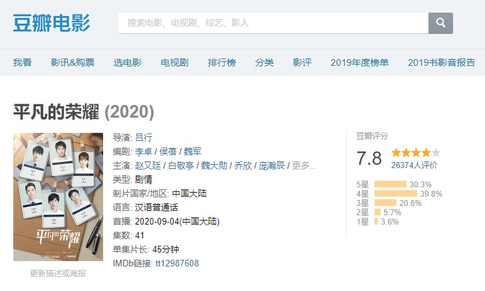Screen dimensions: 485x291
Task: Click the 7.8 rating score
Action: coord(369,158)
